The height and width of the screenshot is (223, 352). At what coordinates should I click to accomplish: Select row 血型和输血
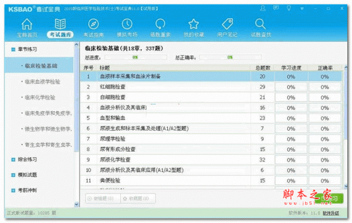[x=211, y=118]
